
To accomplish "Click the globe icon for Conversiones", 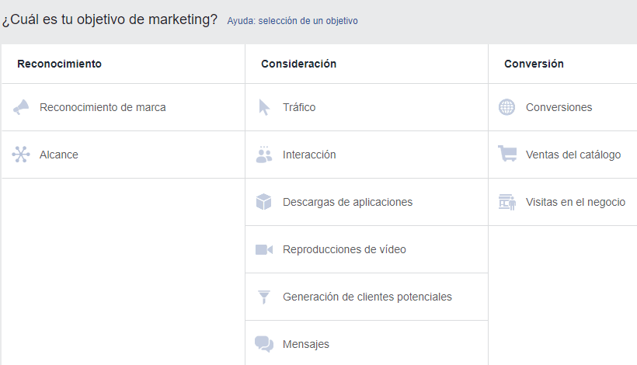I will 506,107.
